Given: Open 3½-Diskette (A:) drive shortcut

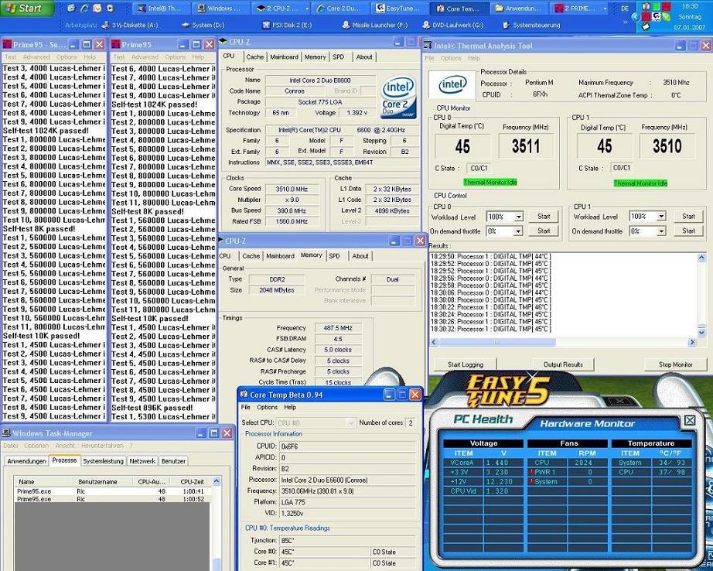Looking at the screenshot, I should coord(130,25).
